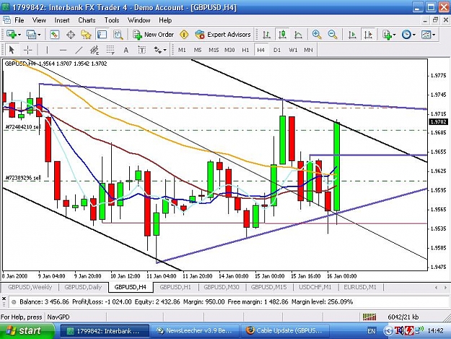The height and width of the screenshot is (339, 451).
Task: Switch to line chart mode
Action: click(298, 35)
